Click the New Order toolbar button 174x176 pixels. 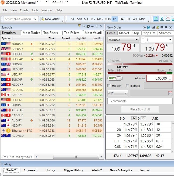click(50, 19)
